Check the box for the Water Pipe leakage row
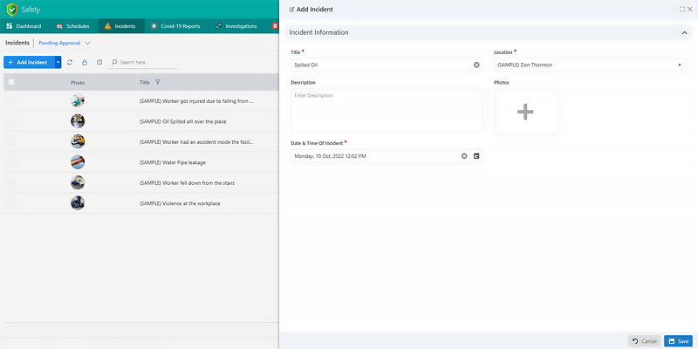This screenshot has width=698, height=349. pyautogui.click(x=11, y=162)
